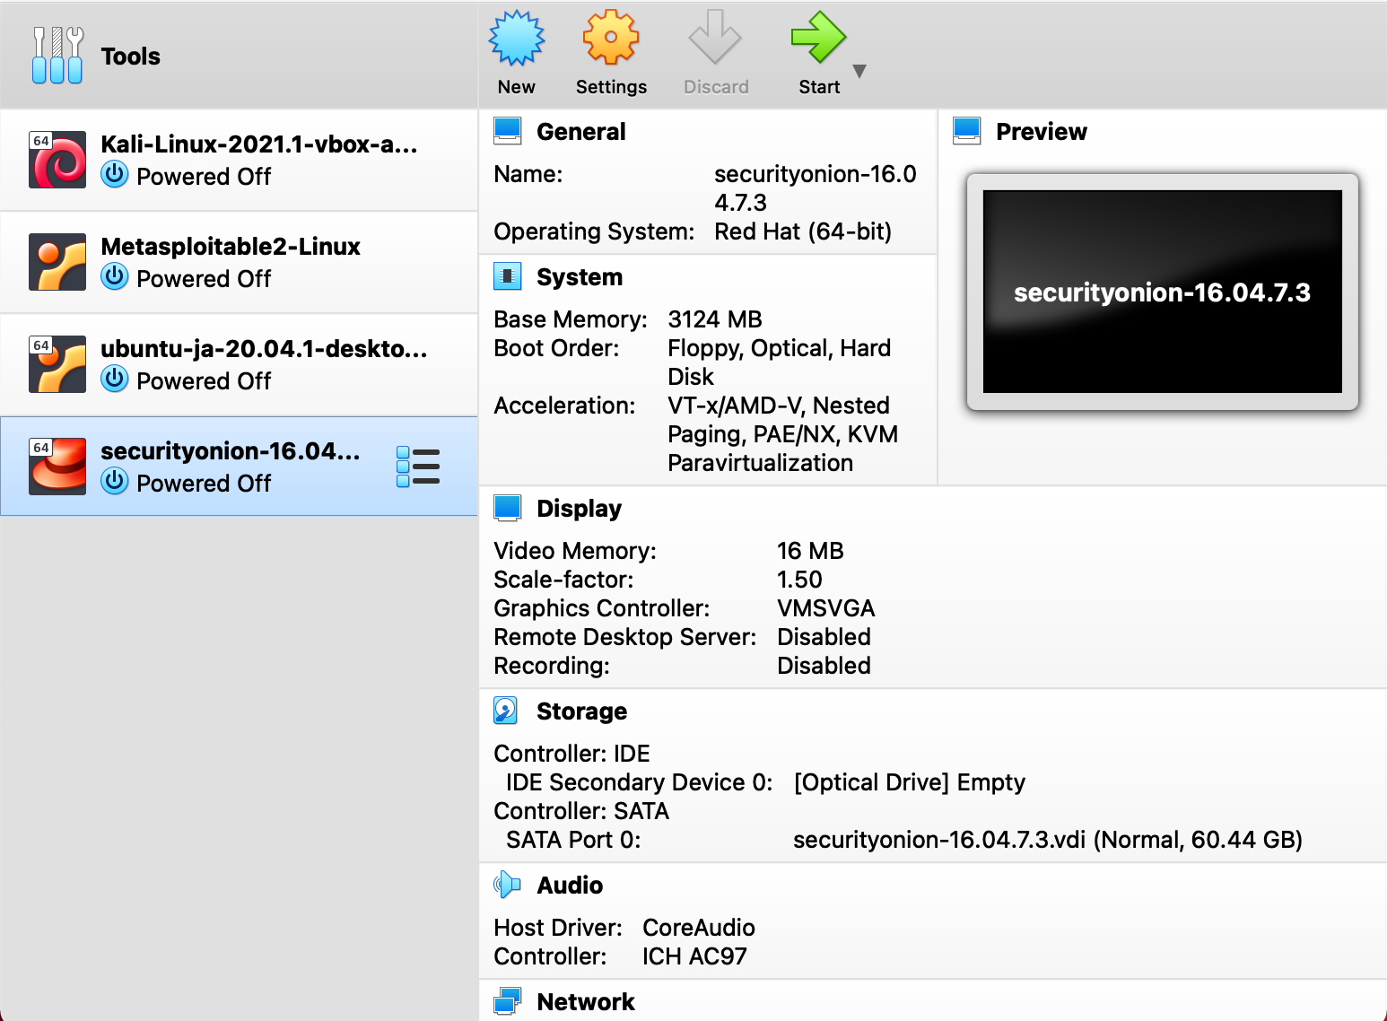Start the securityonion virtual machine

(x=818, y=40)
